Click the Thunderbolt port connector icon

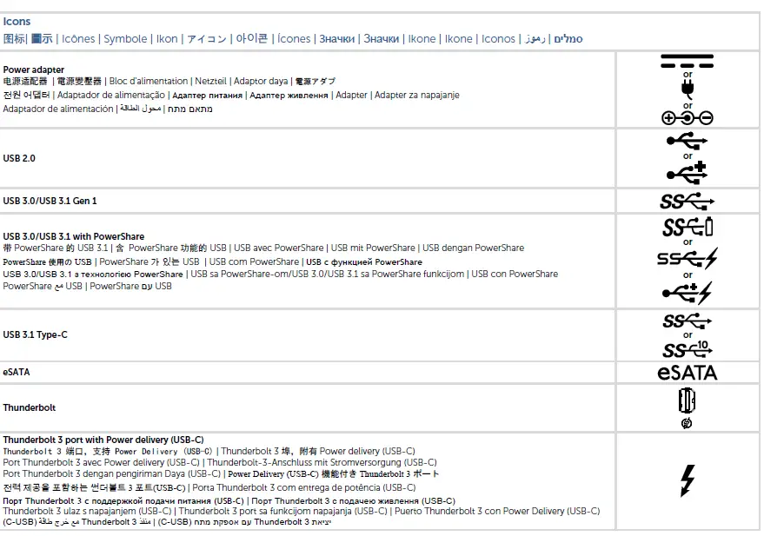point(687,400)
